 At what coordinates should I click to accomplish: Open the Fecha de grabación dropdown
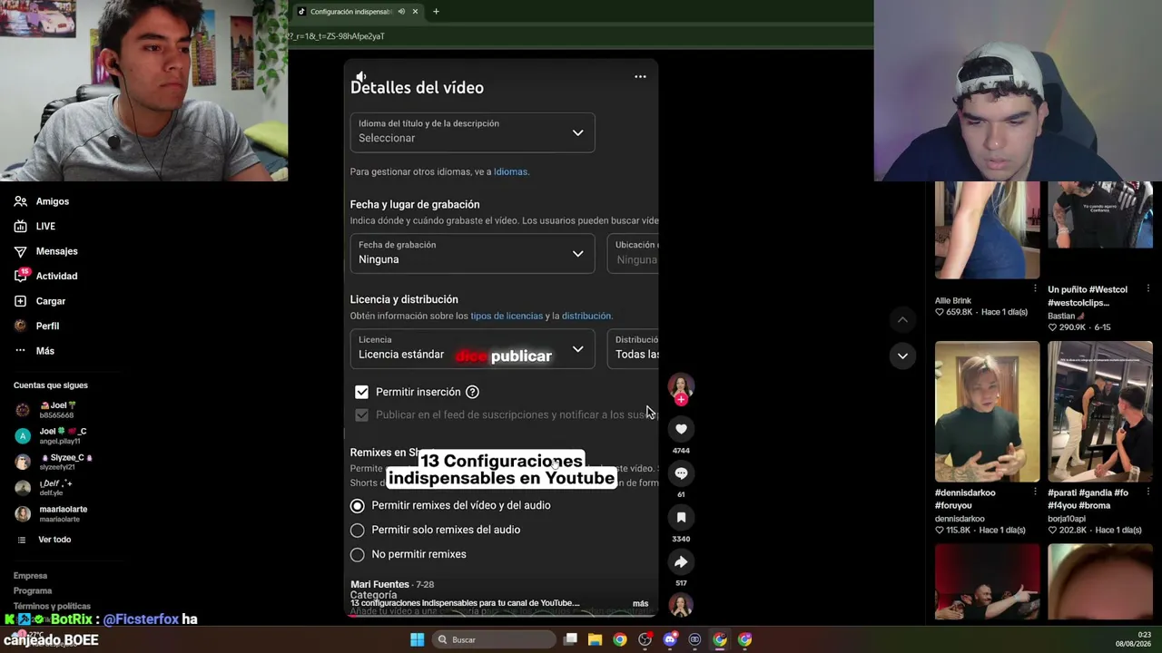(x=472, y=254)
